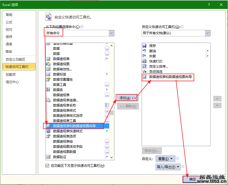Click the AutoFilter (自动筛选) funnel icon
This screenshot has height=185, width=228.
[144, 71]
